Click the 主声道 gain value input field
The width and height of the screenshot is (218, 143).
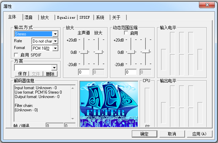pos(84,72)
